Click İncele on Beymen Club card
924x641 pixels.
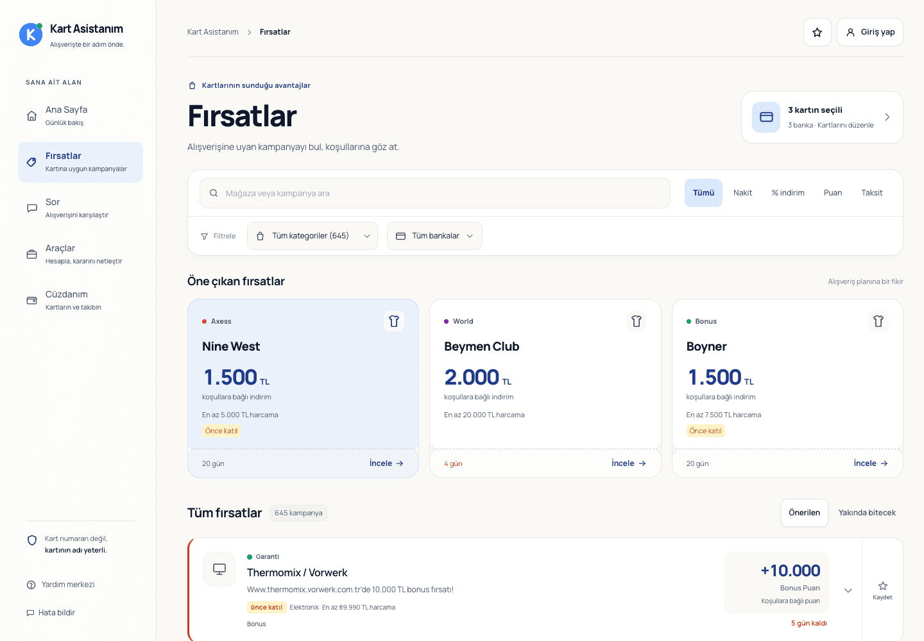(629, 463)
